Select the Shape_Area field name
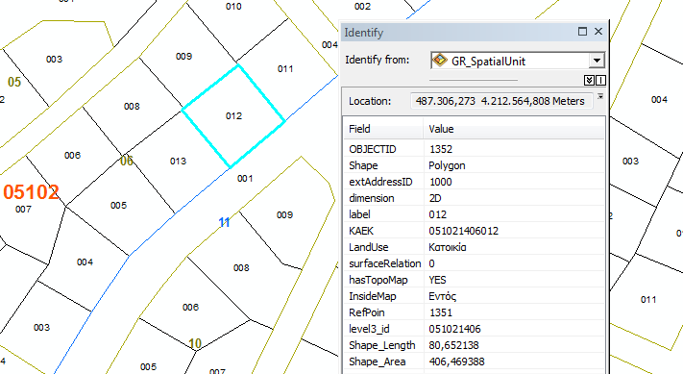The width and height of the screenshot is (683, 374). (x=378, y=362)
